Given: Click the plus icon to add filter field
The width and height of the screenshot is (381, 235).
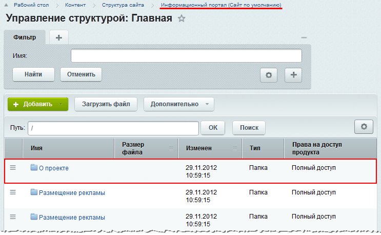Looking at the screenshot, I should pos(293,74).
